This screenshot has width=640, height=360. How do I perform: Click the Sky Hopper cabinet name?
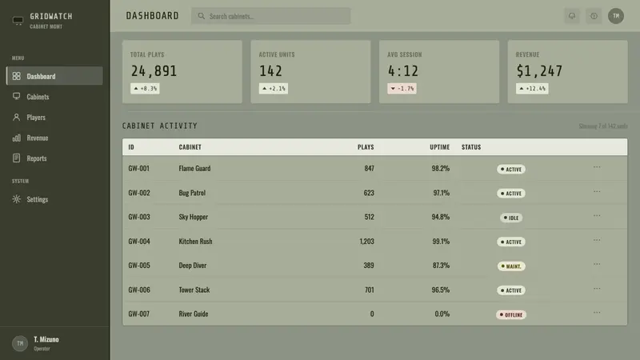click(x=193, y=217)
